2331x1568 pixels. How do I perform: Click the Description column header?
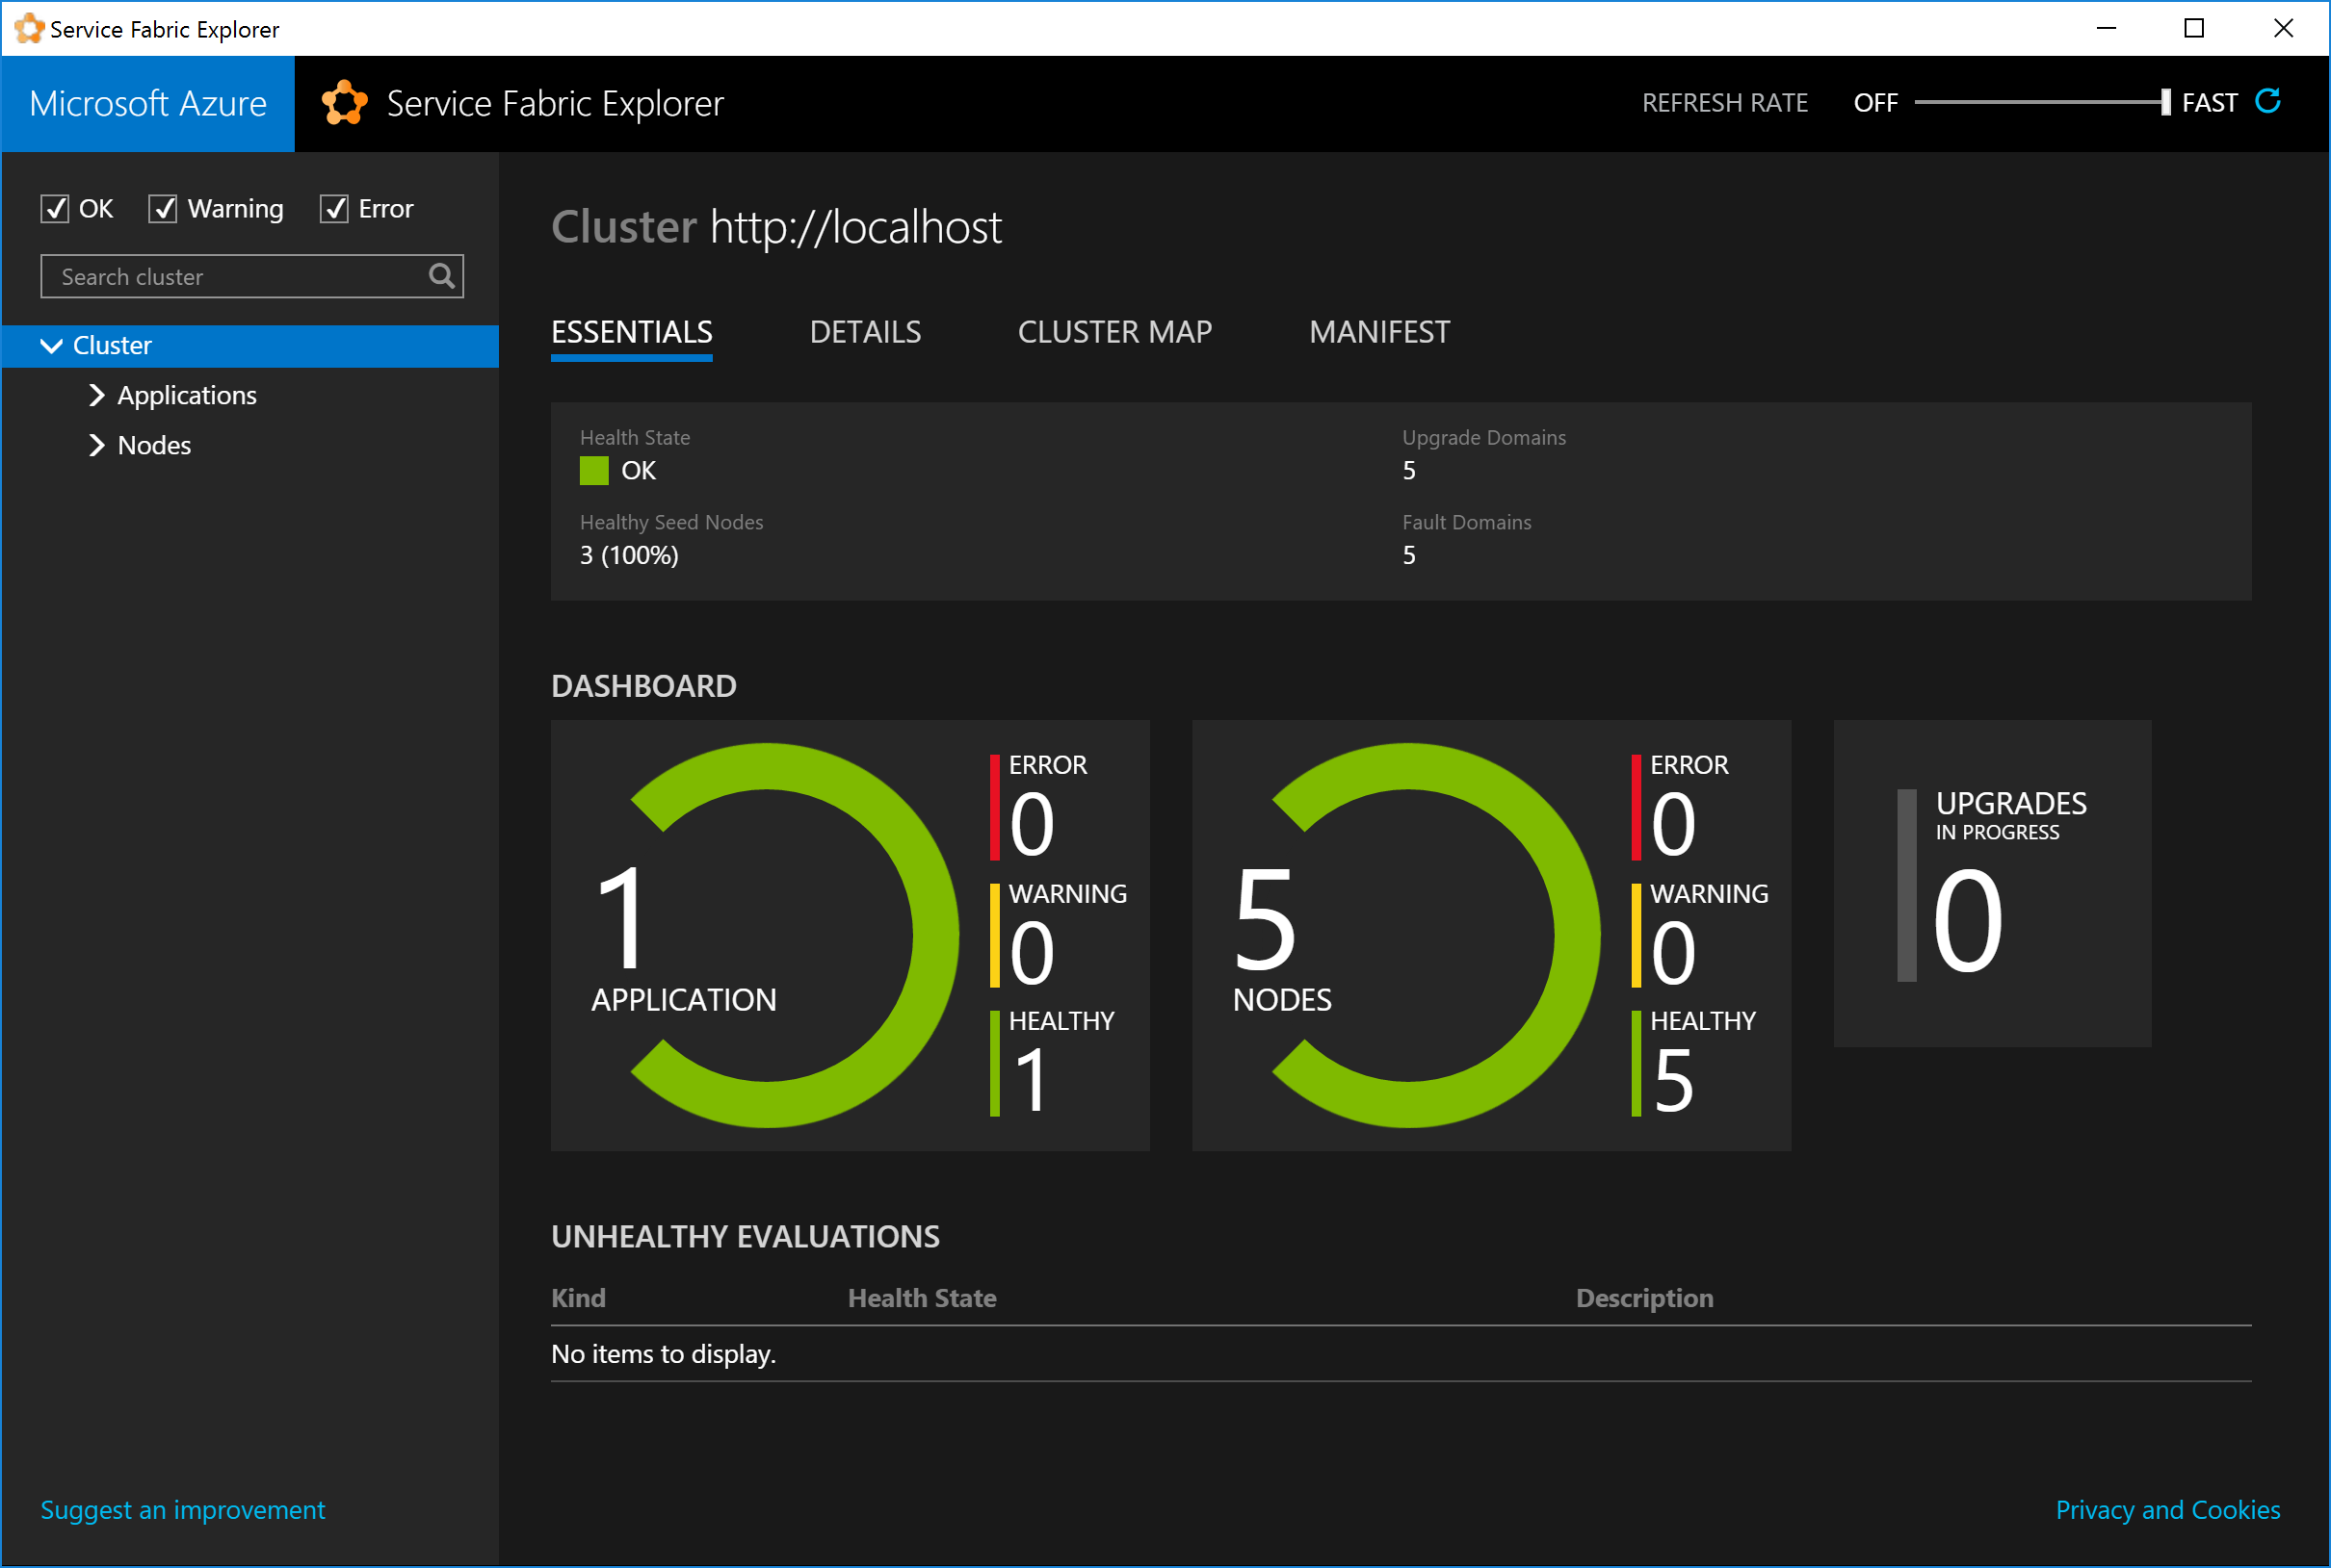pos(1645,1298)
